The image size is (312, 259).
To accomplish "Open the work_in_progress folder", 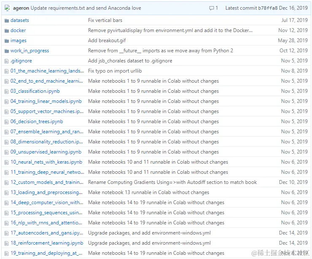I will pos(30,51).
